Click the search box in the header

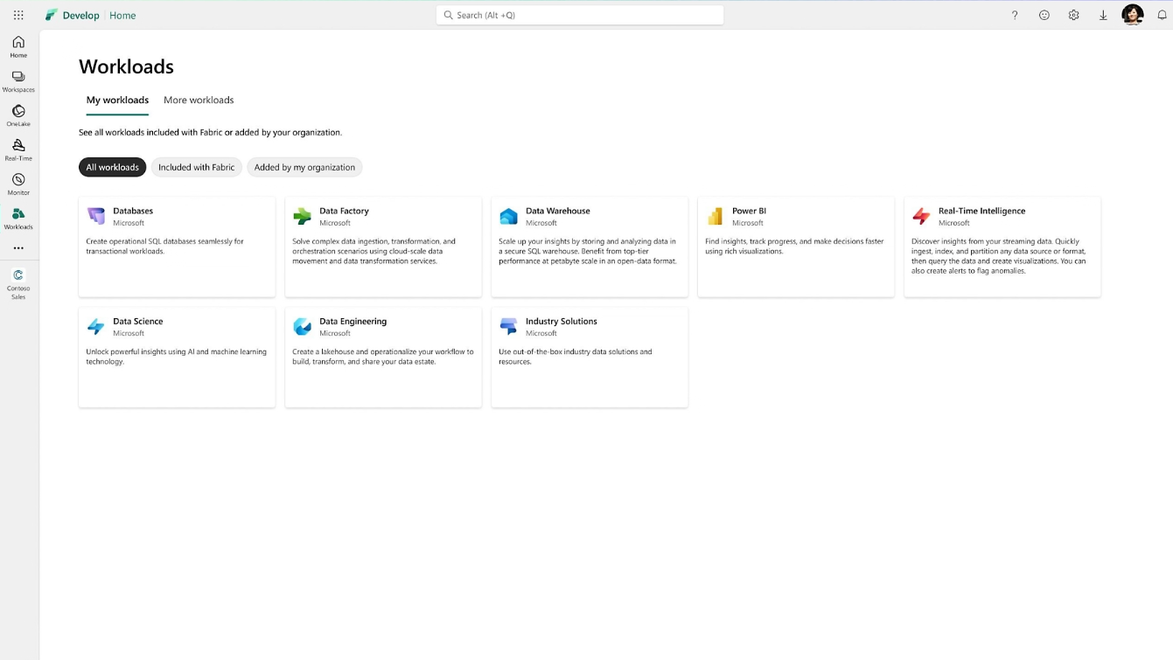click(580, 15)
